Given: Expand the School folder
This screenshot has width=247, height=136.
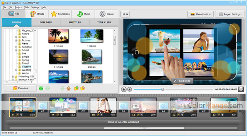Looking at the screenshot, I should click(16, 50).
